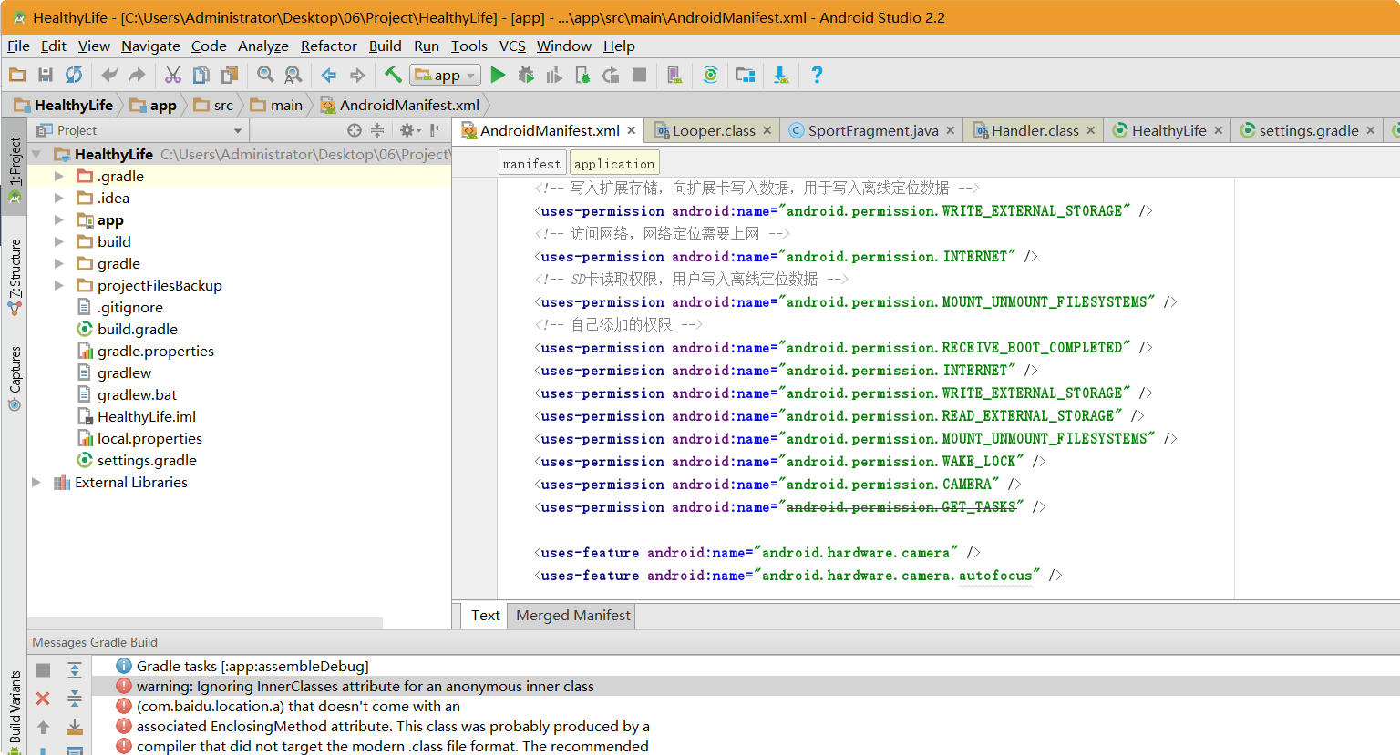Click the red X close icon in Messages
1400x755 pixels.
43,699
